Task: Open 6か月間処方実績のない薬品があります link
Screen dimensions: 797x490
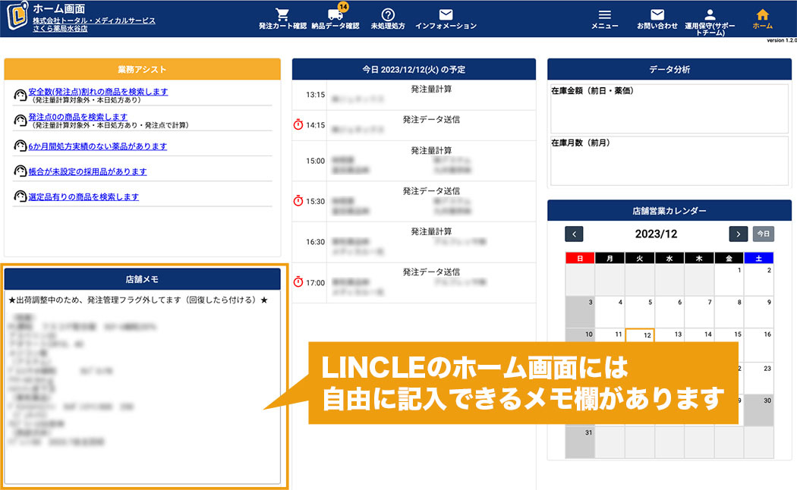Action: click(98, 146)
